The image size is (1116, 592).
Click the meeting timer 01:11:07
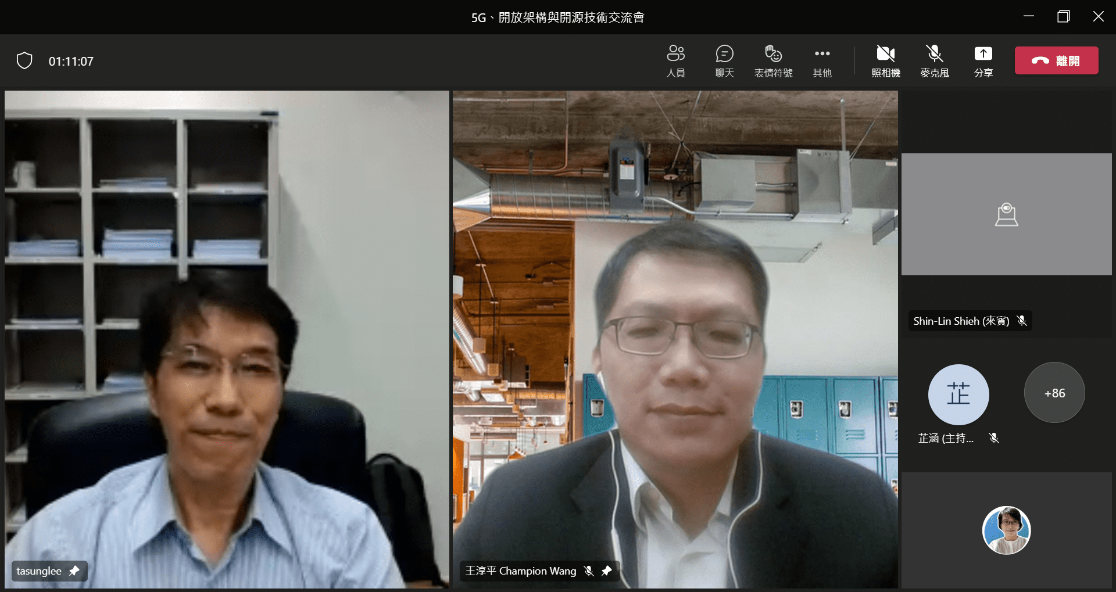pos(71,62)
